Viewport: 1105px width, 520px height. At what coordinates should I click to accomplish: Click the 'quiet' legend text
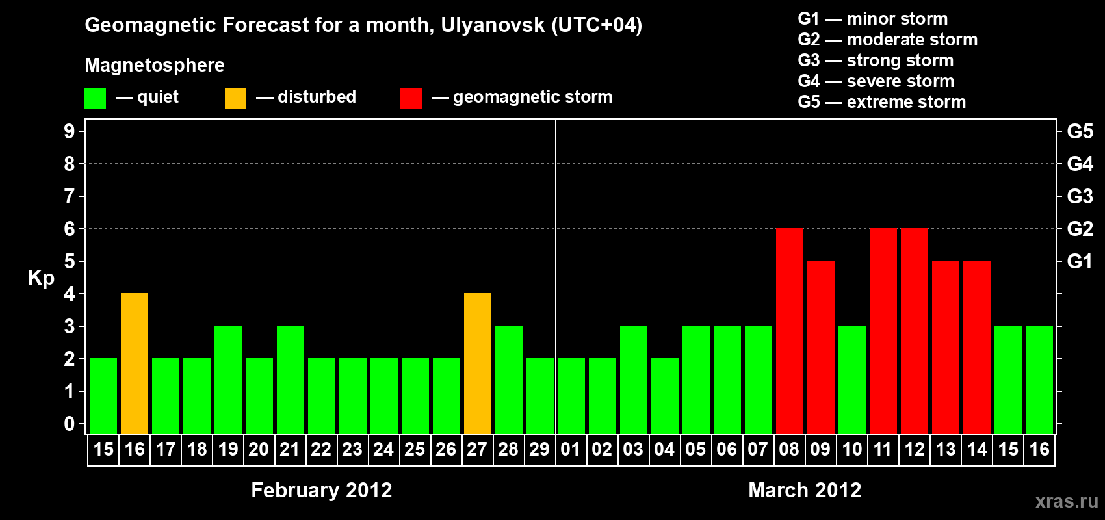coord(158,97)
